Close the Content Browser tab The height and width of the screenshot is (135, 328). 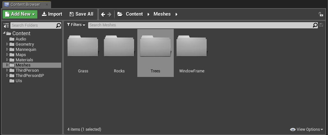(47, 5)
